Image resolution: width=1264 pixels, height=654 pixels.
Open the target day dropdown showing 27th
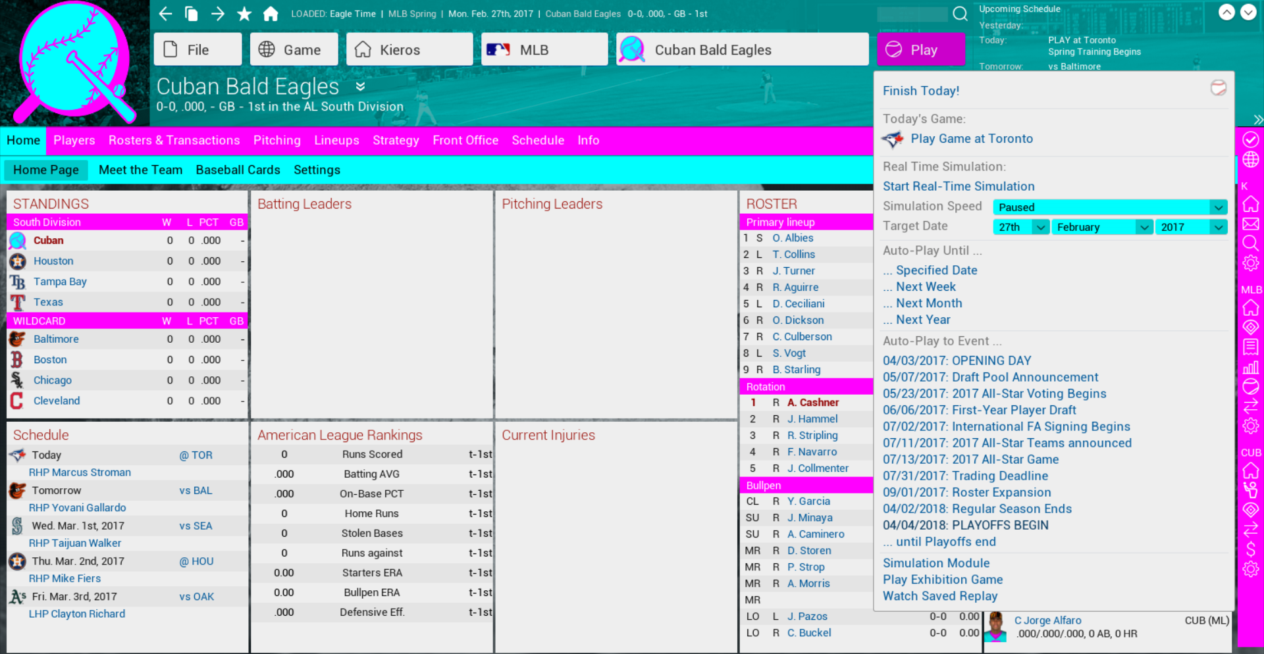point(1021,227)
